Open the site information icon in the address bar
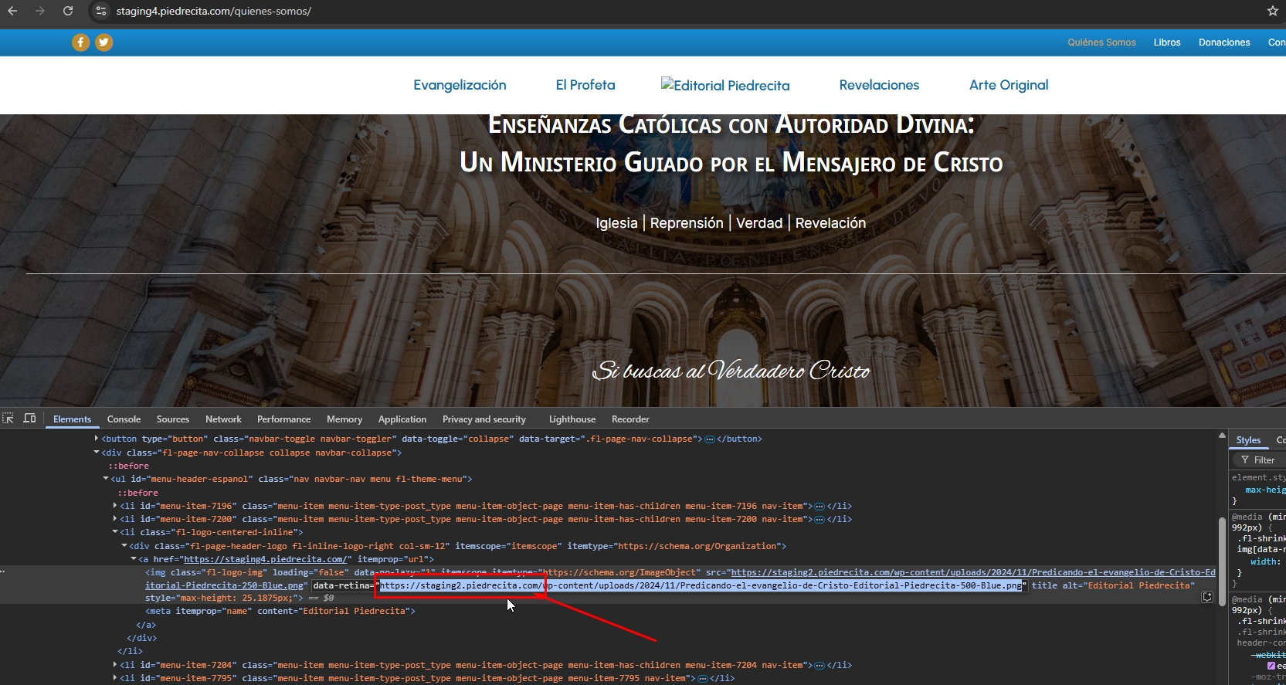The width and height of the screenshot is (1286, 685). 101,11
